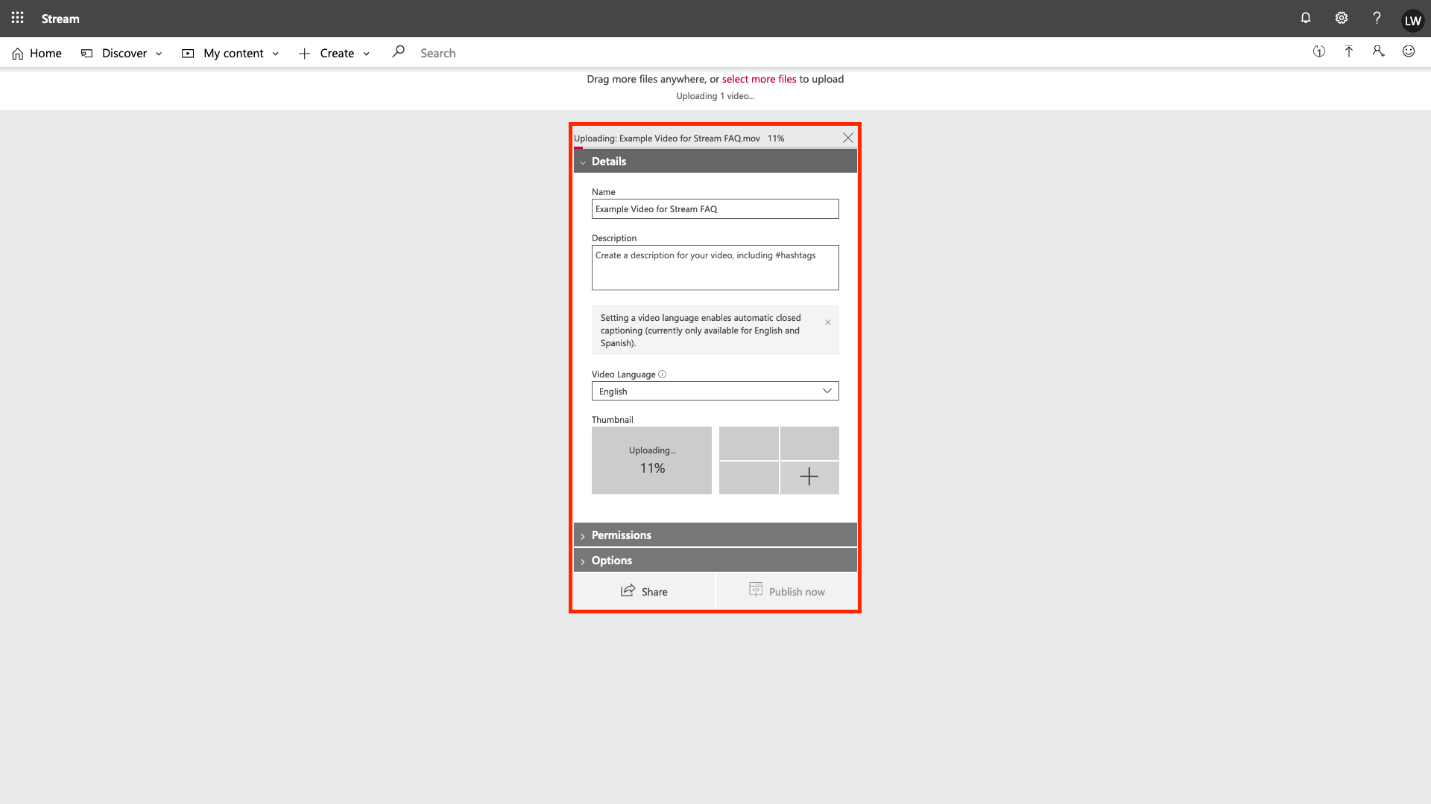Open the notifications bell
1431x804 pixels.
[1306, 18]
